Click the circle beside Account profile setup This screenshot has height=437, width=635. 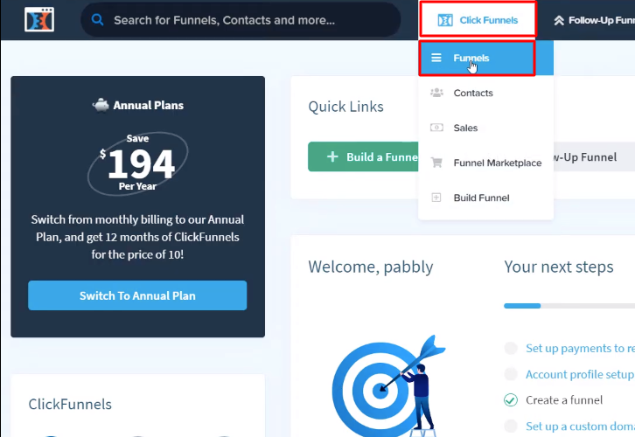pos(511,374)
